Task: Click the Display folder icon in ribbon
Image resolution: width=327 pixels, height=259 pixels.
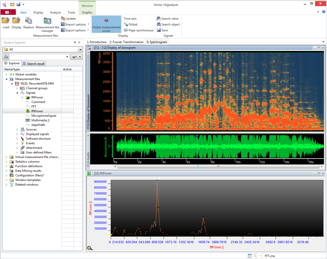Action: pos(16,21)
